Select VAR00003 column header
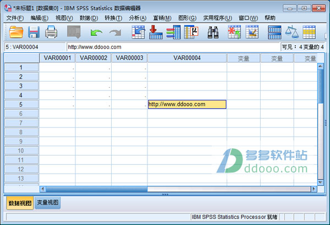This screenshot has width=330, height=225. coord(129,58)
